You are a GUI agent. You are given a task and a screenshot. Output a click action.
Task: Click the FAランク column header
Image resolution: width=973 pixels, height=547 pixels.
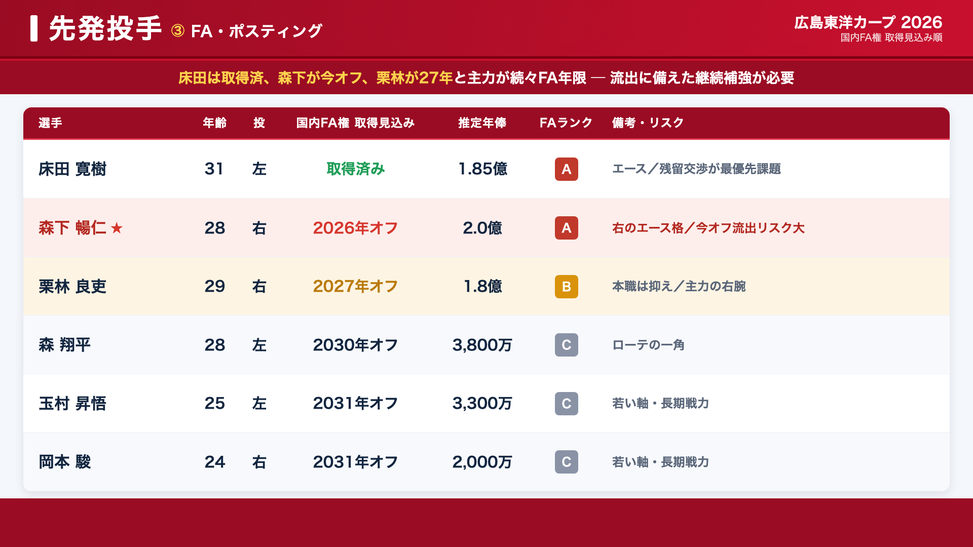[566, 123]
